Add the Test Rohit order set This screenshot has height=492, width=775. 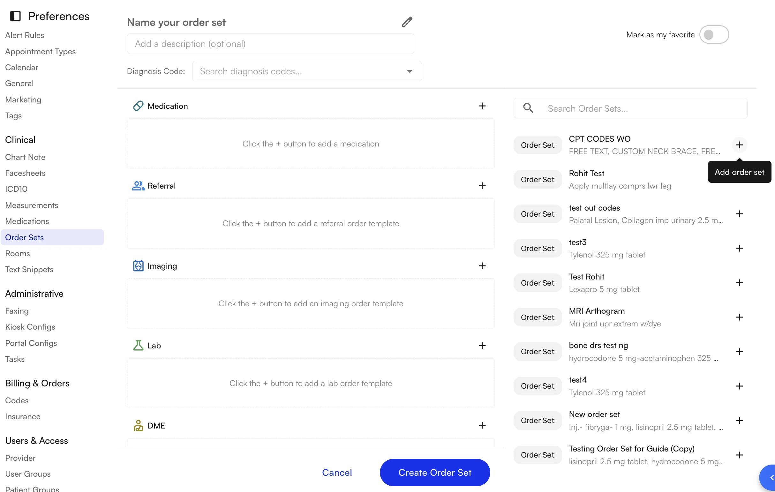coord(740,282)
